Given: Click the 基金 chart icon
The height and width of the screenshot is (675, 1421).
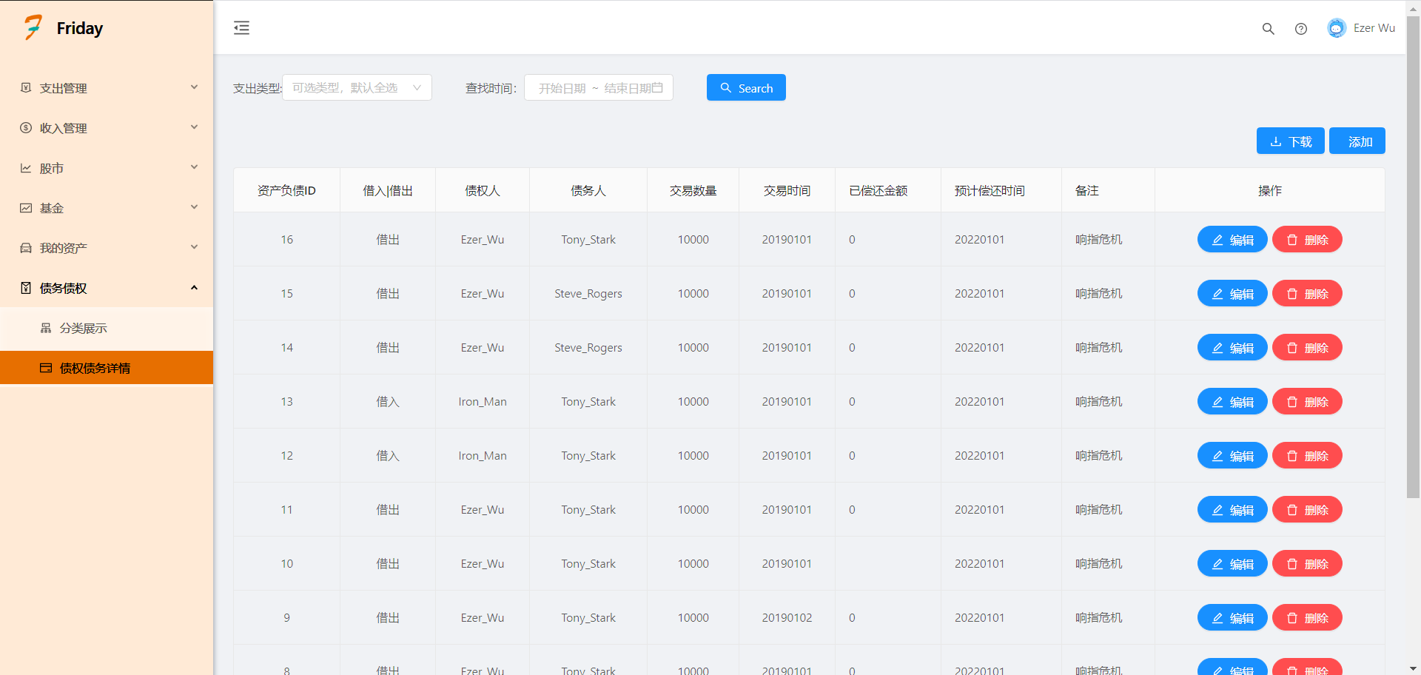Looking at the screenshot, I should [26, 208].
